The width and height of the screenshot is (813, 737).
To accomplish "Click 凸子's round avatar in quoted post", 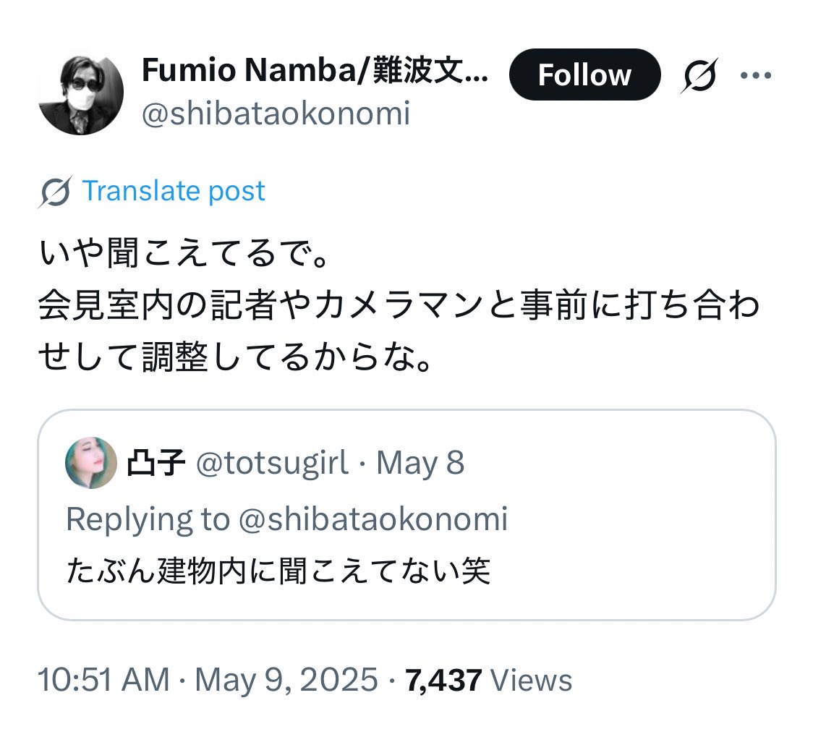I will pyautogui.click(x=91, y=463).
